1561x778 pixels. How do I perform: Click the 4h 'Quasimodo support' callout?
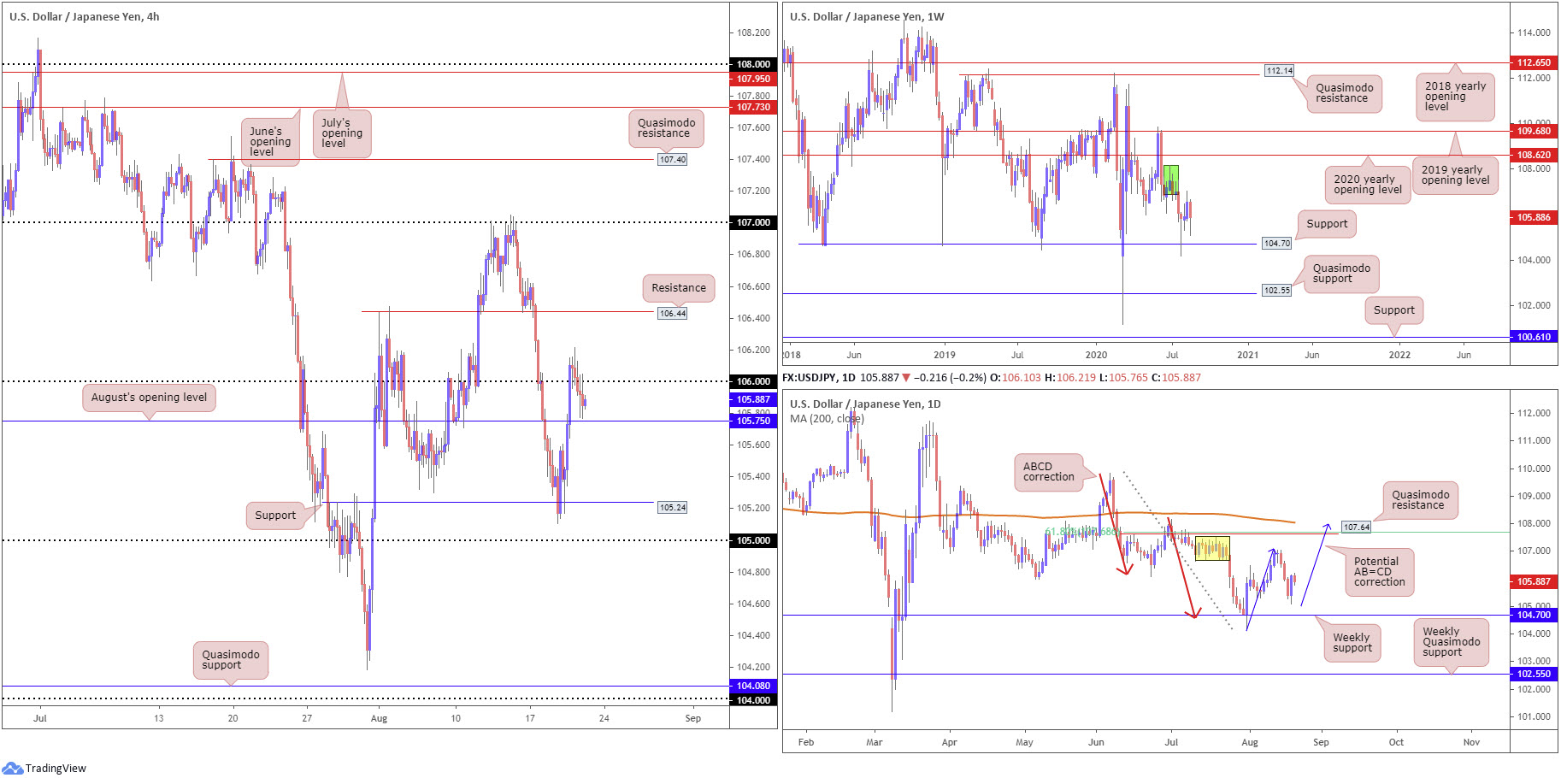pos(231,660)
